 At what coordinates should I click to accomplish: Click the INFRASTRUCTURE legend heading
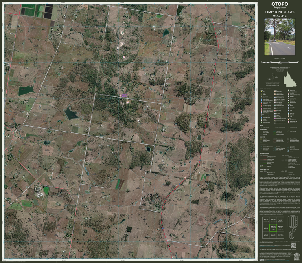click(x=264, y=169)
